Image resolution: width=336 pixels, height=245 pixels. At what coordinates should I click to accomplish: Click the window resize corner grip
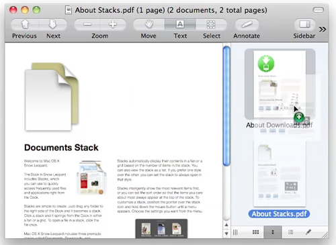click(x=325, y=235)
